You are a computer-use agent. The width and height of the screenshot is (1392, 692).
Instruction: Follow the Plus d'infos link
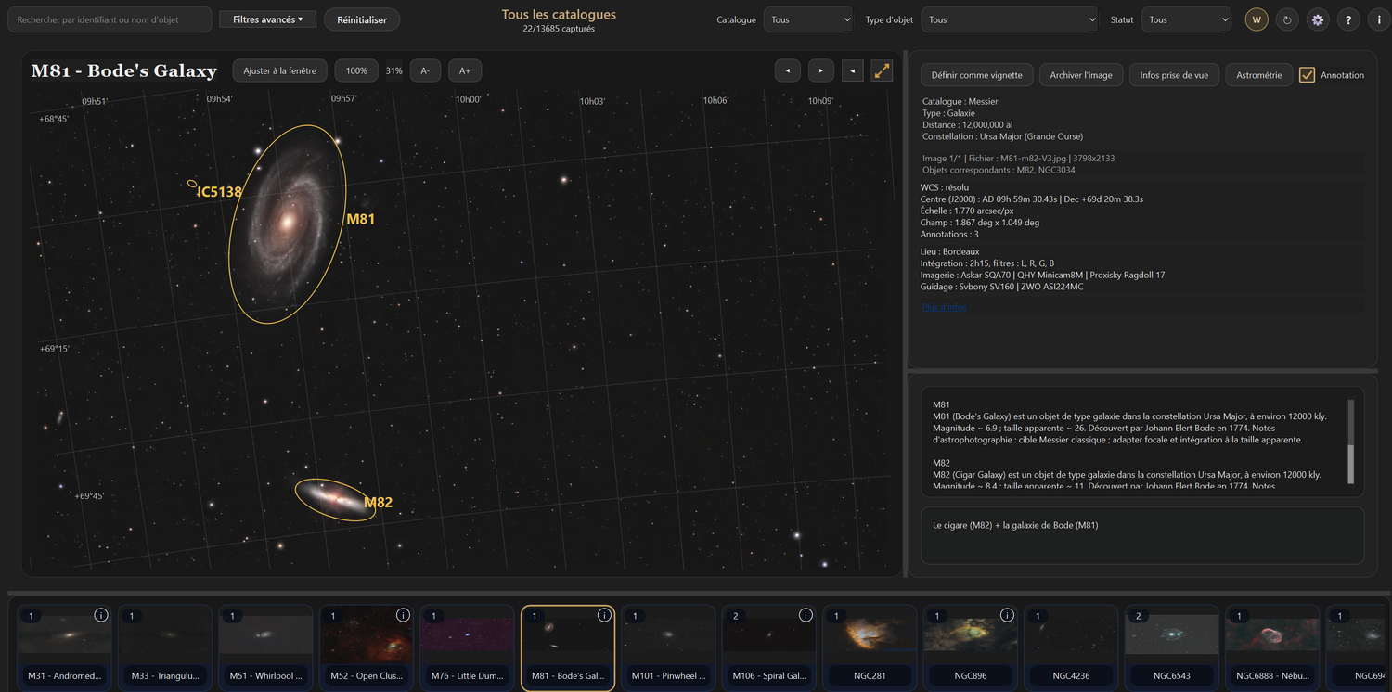tap(944, 307)
